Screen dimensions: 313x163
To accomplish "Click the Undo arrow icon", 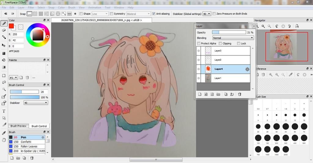I will 6,14.
